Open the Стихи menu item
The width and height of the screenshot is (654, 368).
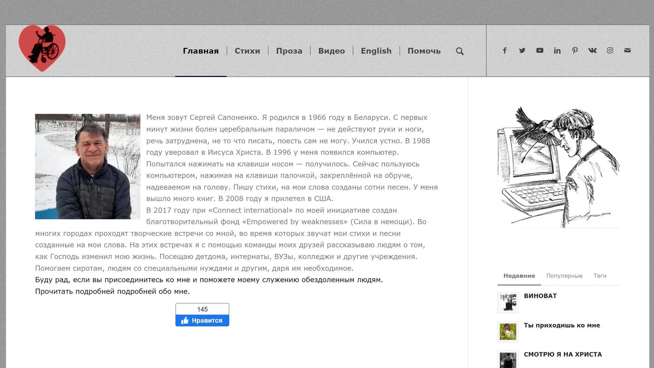(x=247, y=51)
